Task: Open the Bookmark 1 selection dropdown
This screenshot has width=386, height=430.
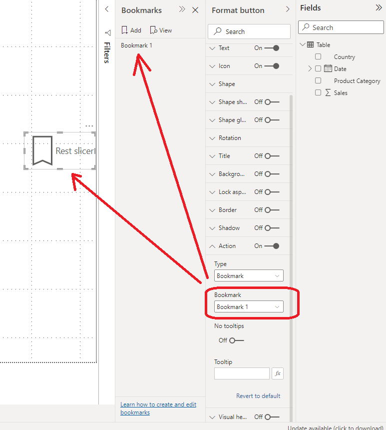Action: pos(249,306)
